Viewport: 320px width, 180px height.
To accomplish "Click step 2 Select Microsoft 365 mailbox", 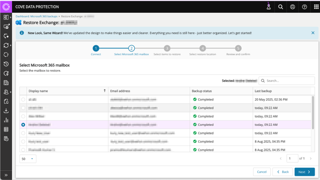I will coord(132,50).
